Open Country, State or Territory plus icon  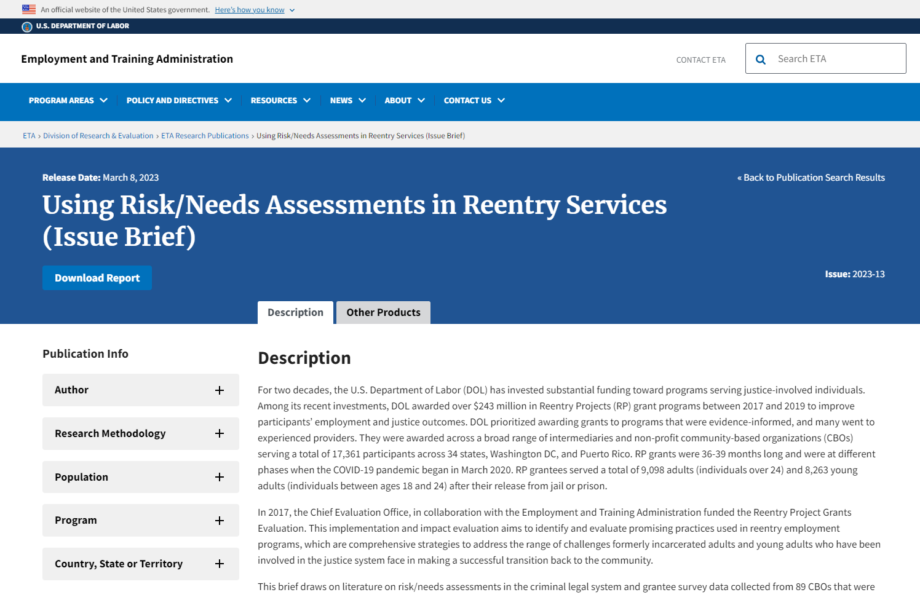click(x=220, y=564)
